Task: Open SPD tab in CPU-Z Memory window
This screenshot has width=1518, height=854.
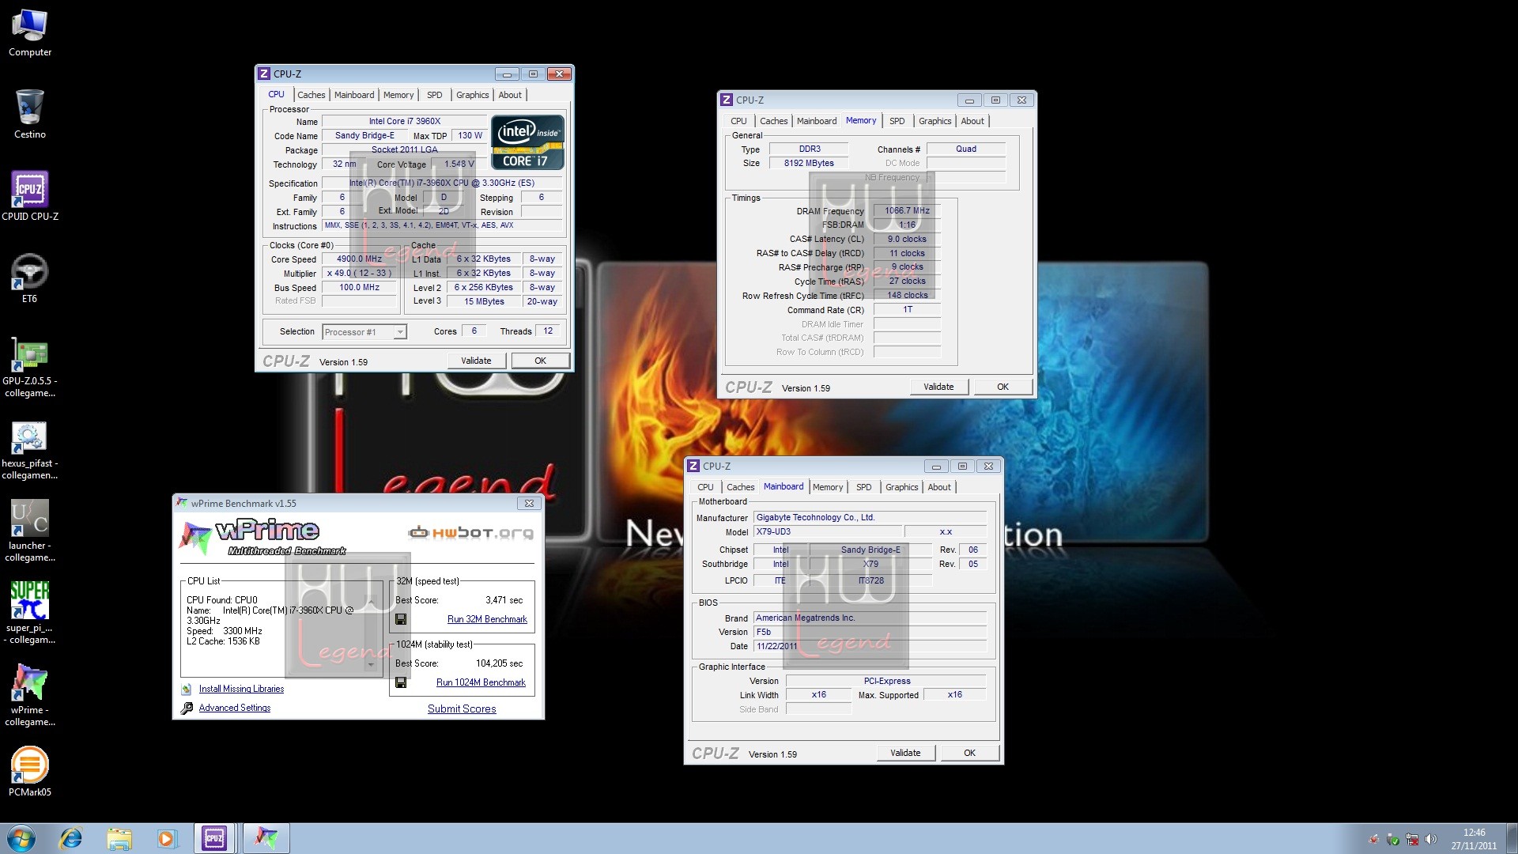Action: coord(897,121)
